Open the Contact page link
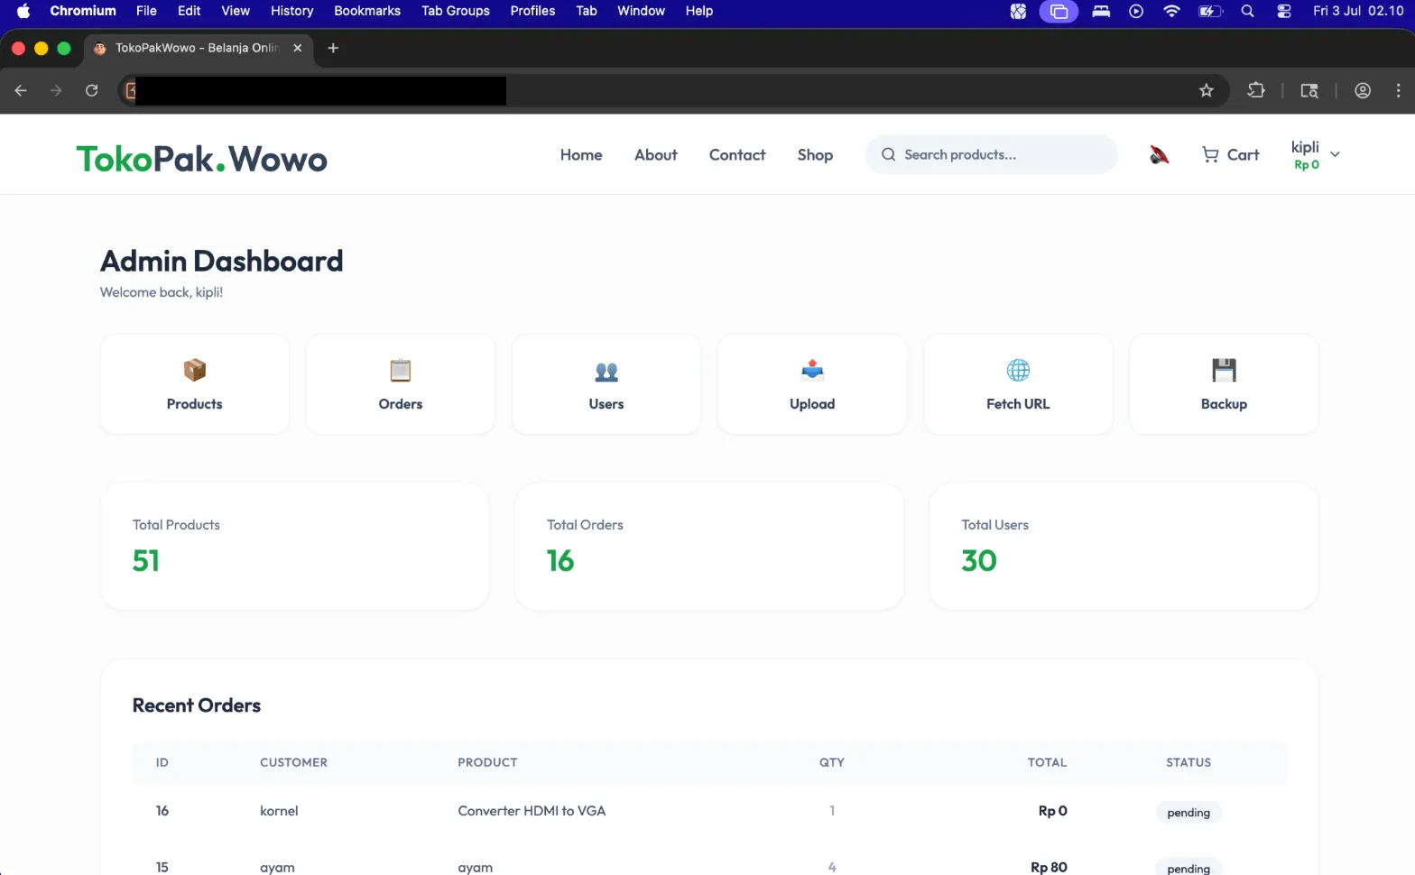This screenshot has height=875, width=1415. pos(737,155)
